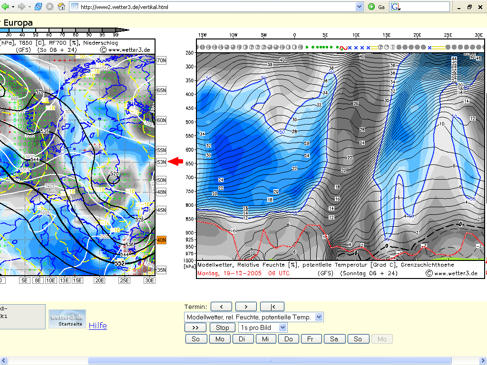
Task: Click the browser back arrow icon
Action: pyautogui.click(x=5, y=7)
